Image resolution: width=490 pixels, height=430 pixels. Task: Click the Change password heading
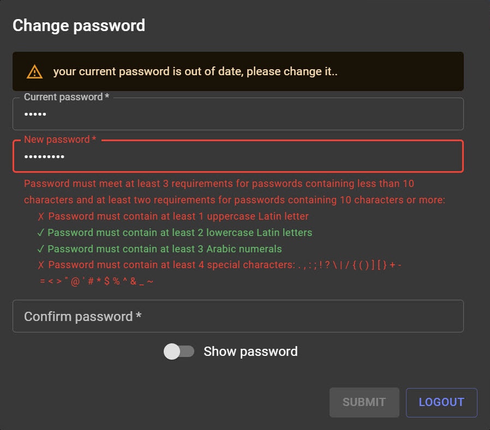[x=79, y=25]
